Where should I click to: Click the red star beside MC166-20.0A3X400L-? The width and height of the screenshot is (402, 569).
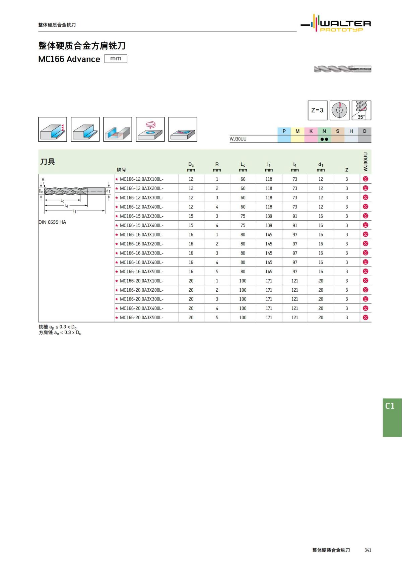pyautogui.click(x=117, y=308)
